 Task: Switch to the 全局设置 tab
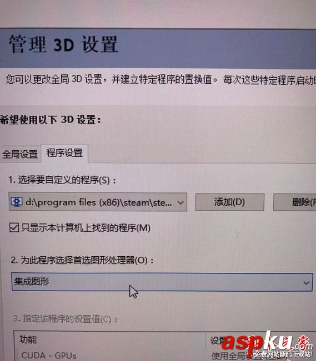20,154
